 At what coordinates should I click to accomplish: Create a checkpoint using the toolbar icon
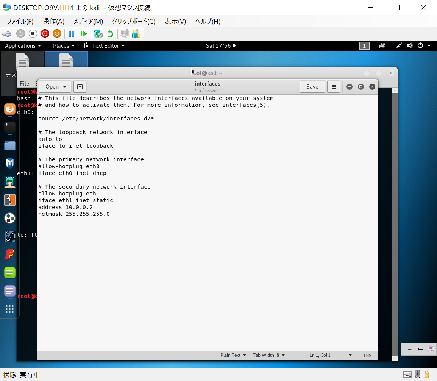tap(98, 34)
